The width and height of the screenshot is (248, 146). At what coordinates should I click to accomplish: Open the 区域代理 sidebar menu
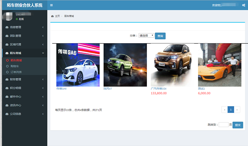25,45
